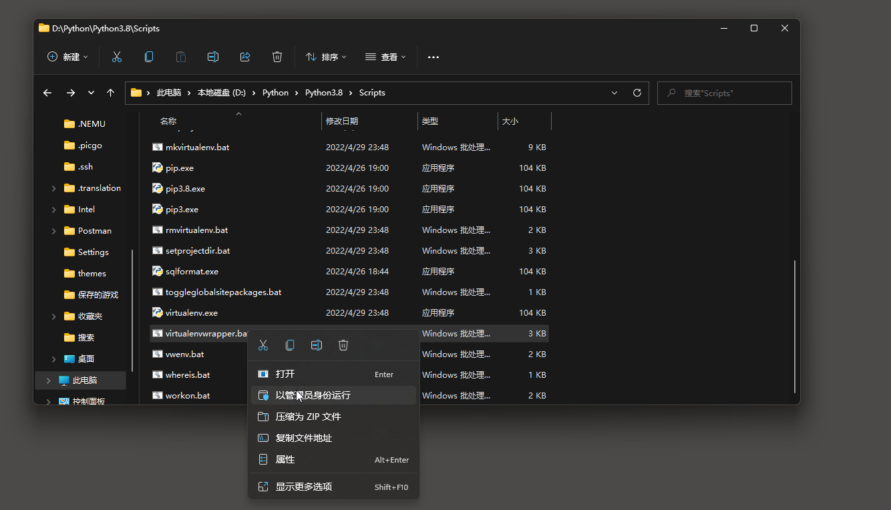The width and height of the screenshot is (891, 510).
Task: Open the toolbar three-dot more options
Action: pyautogui.click(x=433, y=57)
